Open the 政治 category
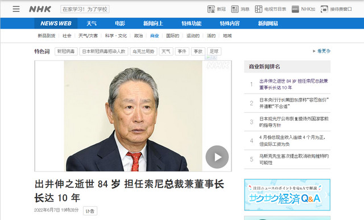364x220 pixels. (x=138, y=35)
